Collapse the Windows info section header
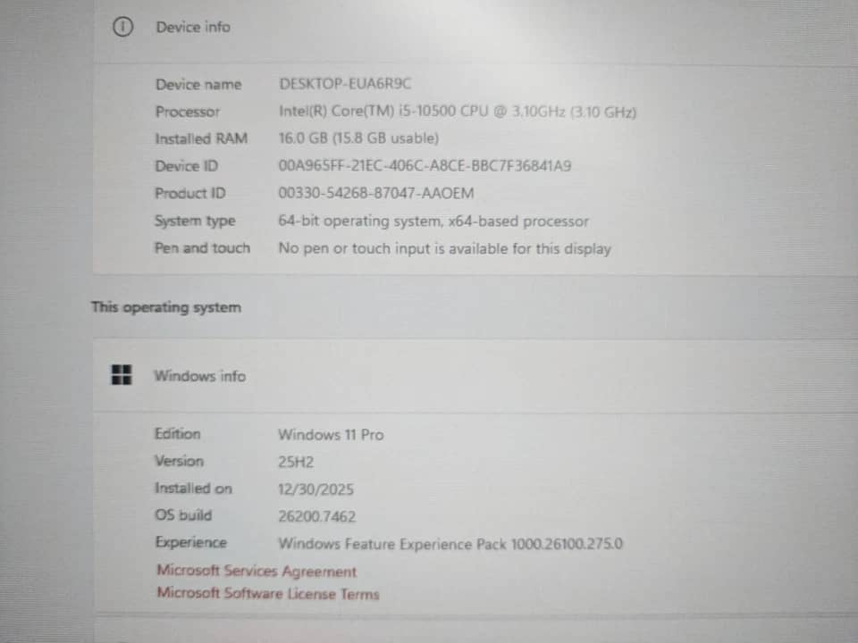Screen dimensions: 858x643 [x=475, y=376]
